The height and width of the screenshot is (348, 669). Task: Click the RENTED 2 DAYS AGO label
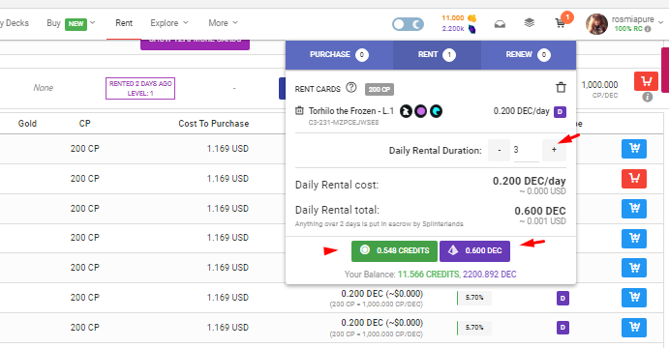point(140,88)
